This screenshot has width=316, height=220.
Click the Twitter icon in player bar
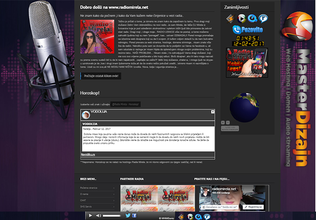point(127,216)
